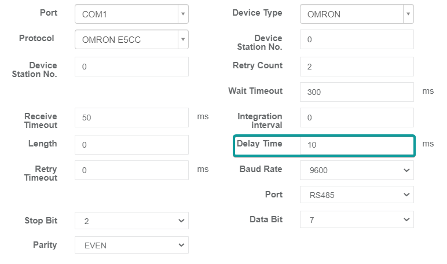Click the highlighted Delay Time field

click(x=357, y=145)
